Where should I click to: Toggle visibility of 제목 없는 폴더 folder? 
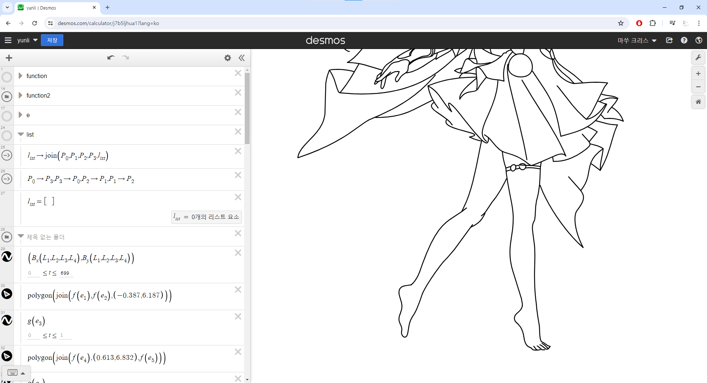pyautogui.click(x=7, y=237)
